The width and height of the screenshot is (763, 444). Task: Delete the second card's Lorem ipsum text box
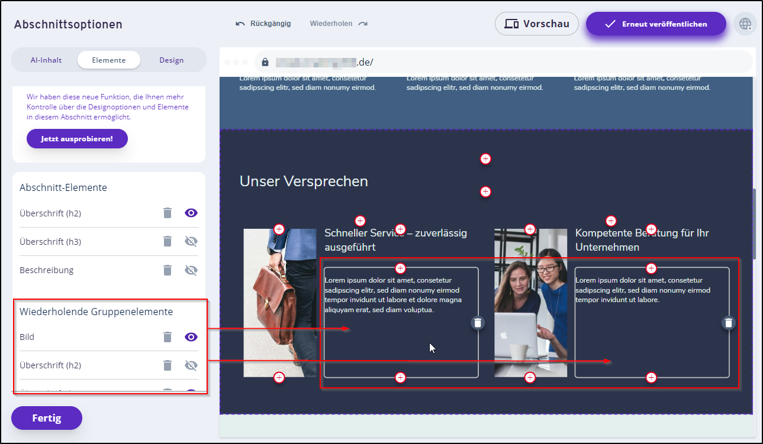(729, 322)
